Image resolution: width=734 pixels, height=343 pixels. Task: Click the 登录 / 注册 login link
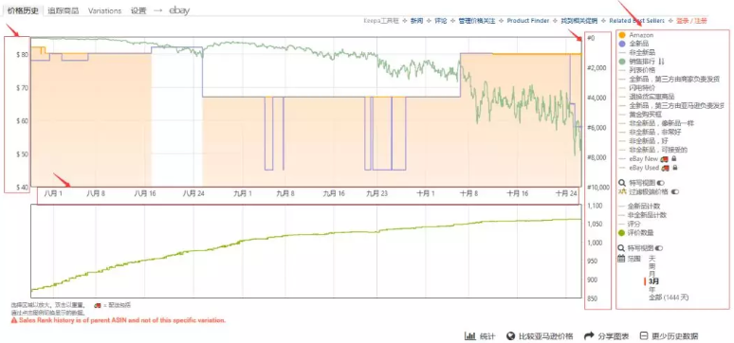691,21
